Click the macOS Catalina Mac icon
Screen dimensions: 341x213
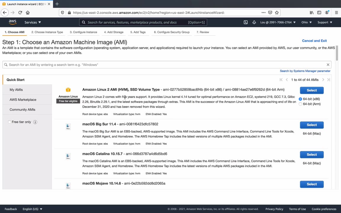(68, 156)
